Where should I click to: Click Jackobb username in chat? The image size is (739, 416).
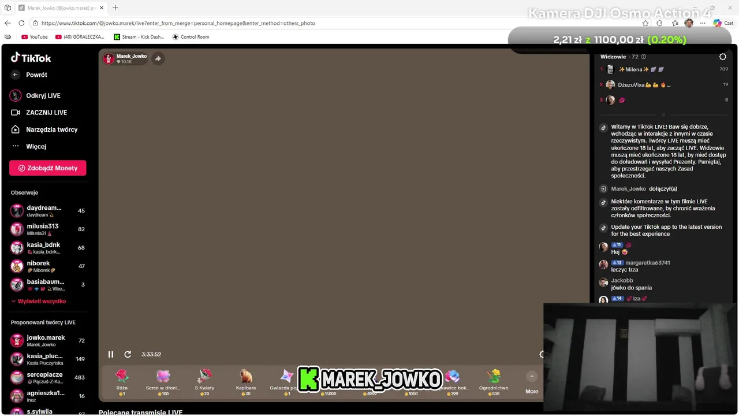coord(622,280)
